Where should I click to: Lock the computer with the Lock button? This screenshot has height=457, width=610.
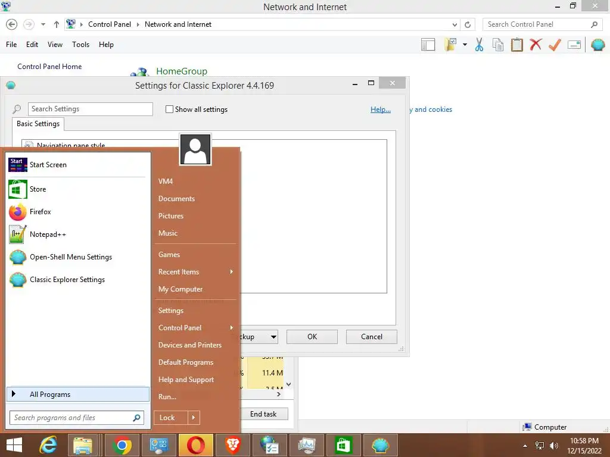pyautogui.click(x=171, y=418)
